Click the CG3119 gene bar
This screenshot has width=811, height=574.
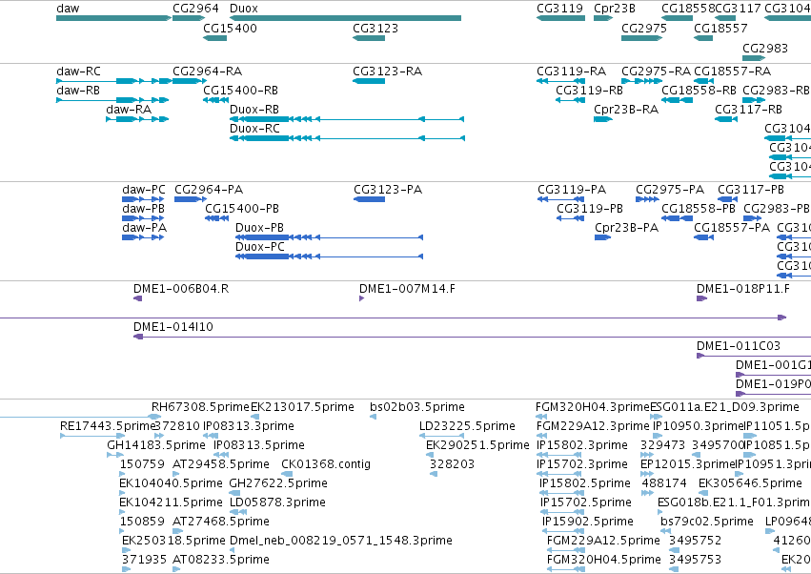coord(560,18)
